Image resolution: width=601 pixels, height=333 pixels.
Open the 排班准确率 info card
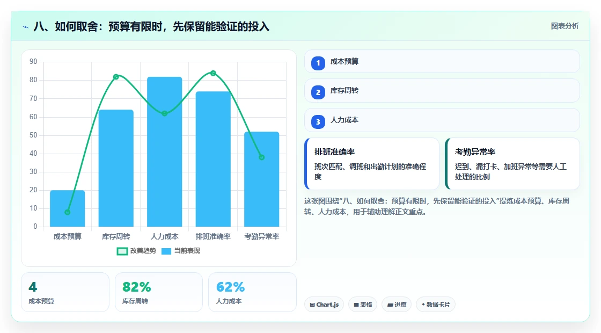tap(372, 164)
